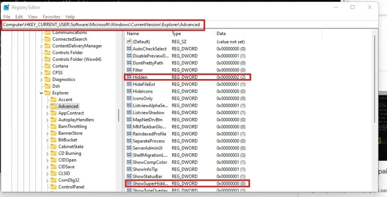The image size is (387, 197).
Task: Select the CabinetState key
Action: 71,147
